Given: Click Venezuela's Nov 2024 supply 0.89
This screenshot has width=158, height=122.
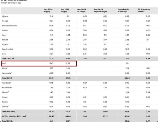Looking at the screenshot, I should (51, 73).
